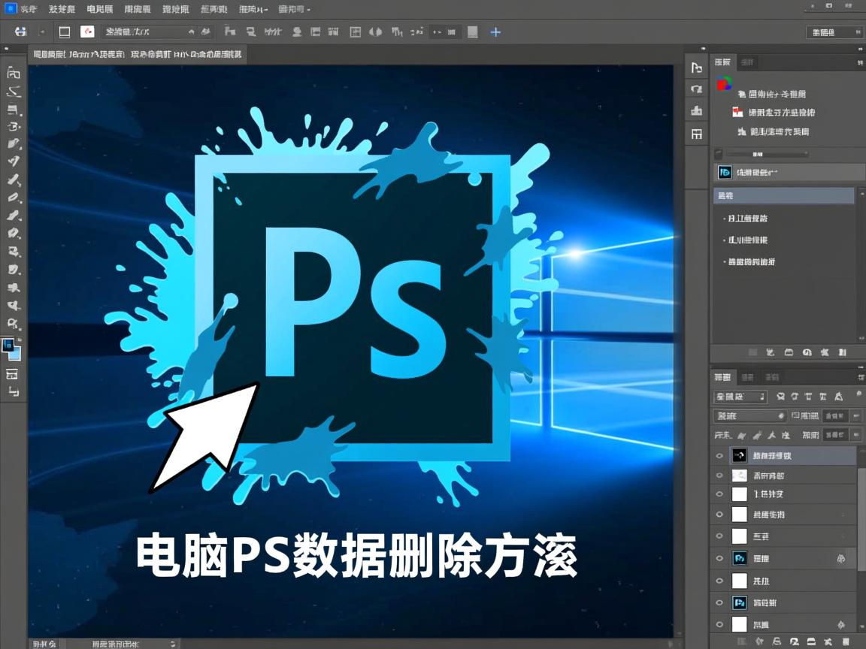Click the Hand tool icon
The width and height of the screenshot is (866, 649).
tap(12, 305)
